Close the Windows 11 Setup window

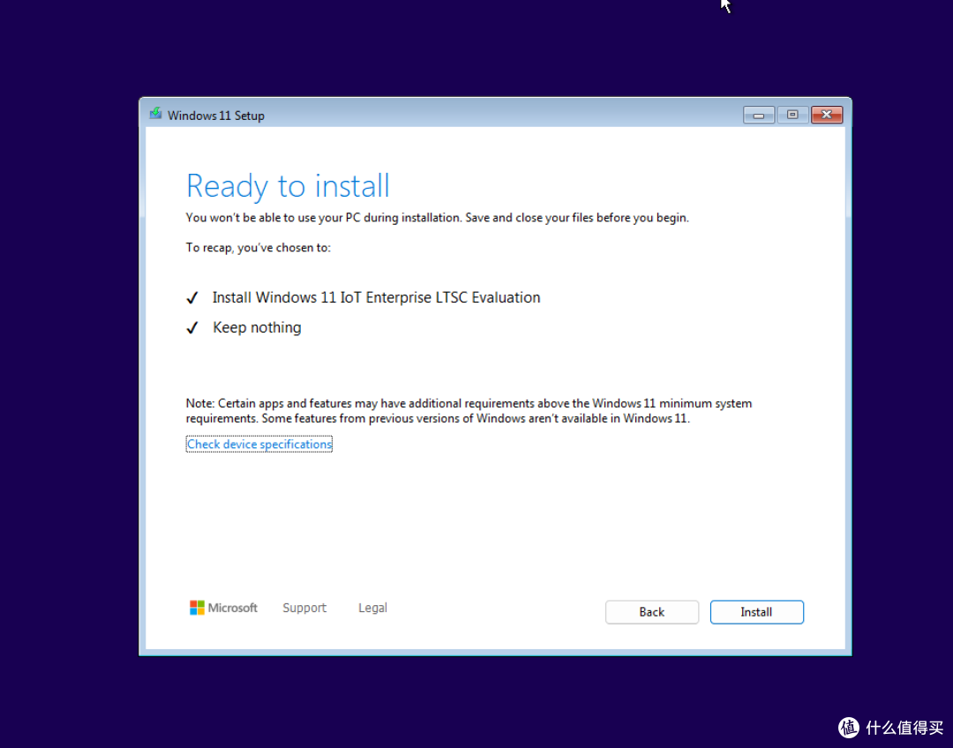(827, 115)
